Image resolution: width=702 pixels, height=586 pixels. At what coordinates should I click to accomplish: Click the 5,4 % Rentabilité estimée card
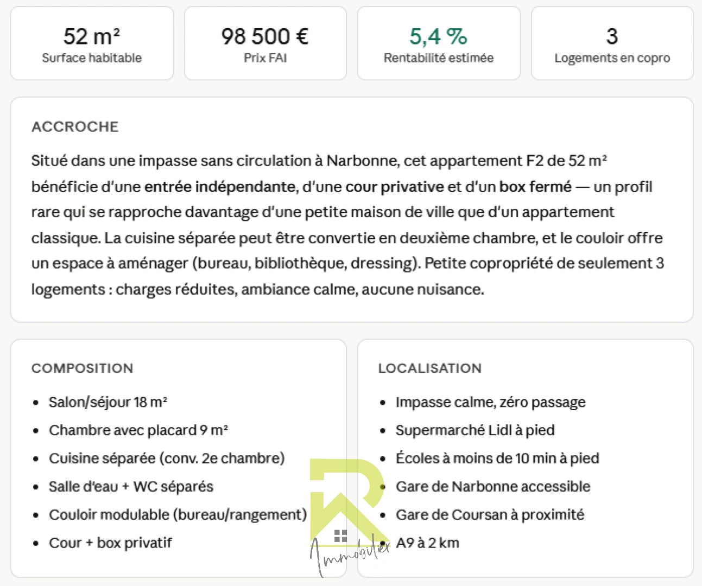pos(439,43)
